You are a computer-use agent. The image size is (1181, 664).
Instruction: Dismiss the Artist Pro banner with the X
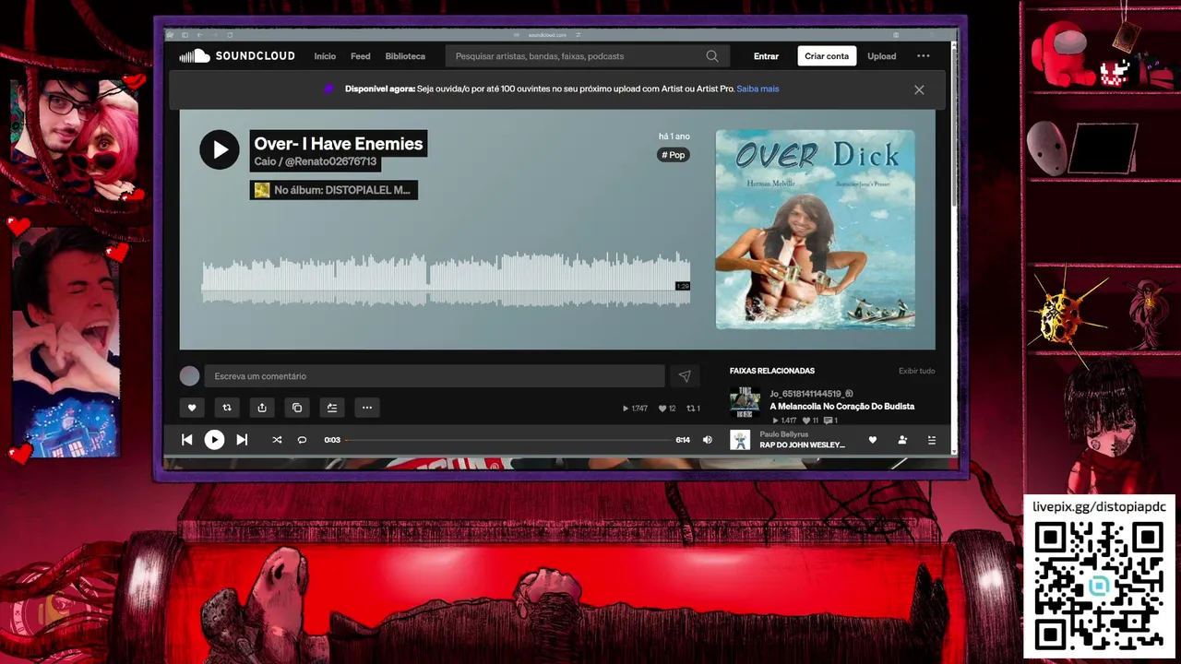tap(919, 89)
